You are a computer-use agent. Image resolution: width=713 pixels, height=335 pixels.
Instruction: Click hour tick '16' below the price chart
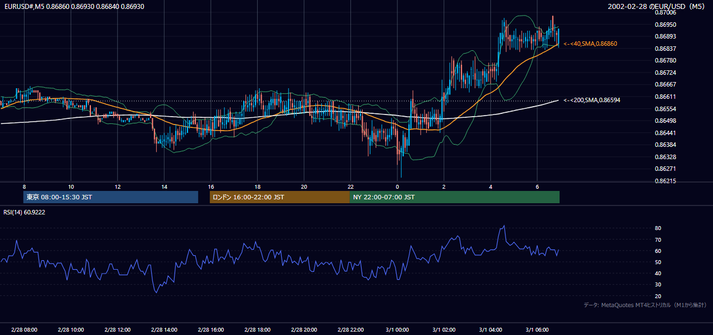[210, 186]
